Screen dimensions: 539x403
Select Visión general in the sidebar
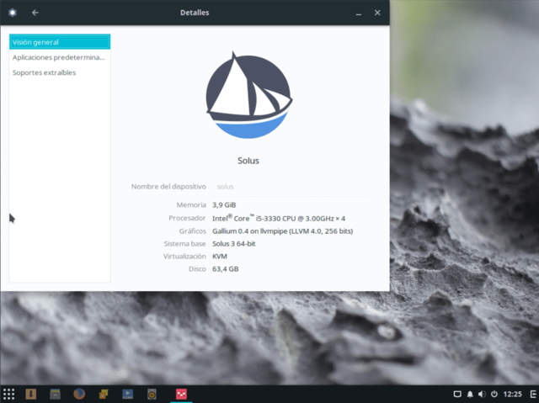click(x=60, y=42)
